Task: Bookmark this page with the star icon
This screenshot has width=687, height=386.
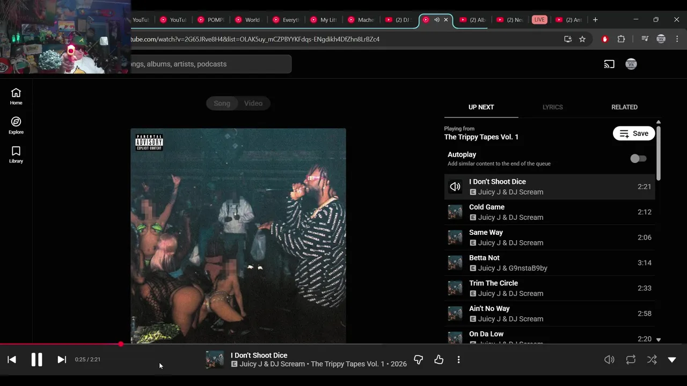Action: (x=582, y=39)
